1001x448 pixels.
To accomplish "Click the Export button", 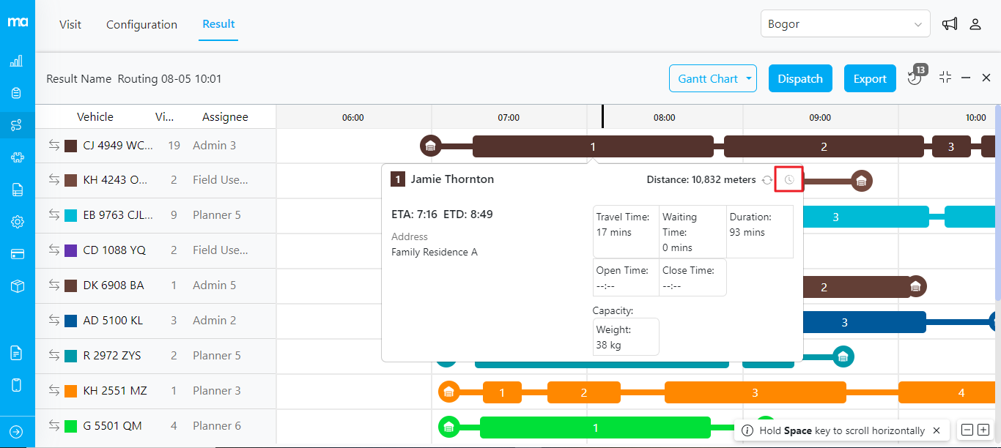I will pyautogui.click(x=870, y=79).
